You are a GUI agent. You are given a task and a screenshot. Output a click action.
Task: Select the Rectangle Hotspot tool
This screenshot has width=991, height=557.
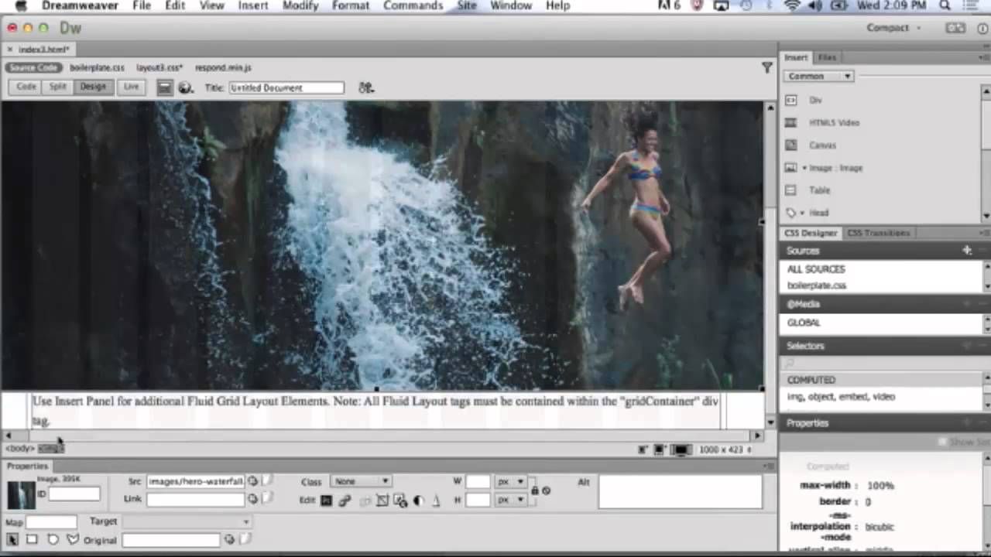pos(32,539)
